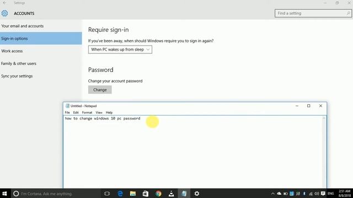
Task: Open the Notepad Edit menu
Action: coord(76,112)
